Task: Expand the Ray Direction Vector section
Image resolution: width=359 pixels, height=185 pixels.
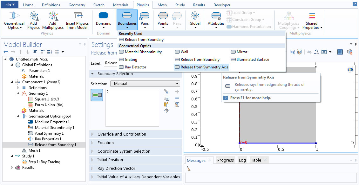Action: (x=116, y=169)
